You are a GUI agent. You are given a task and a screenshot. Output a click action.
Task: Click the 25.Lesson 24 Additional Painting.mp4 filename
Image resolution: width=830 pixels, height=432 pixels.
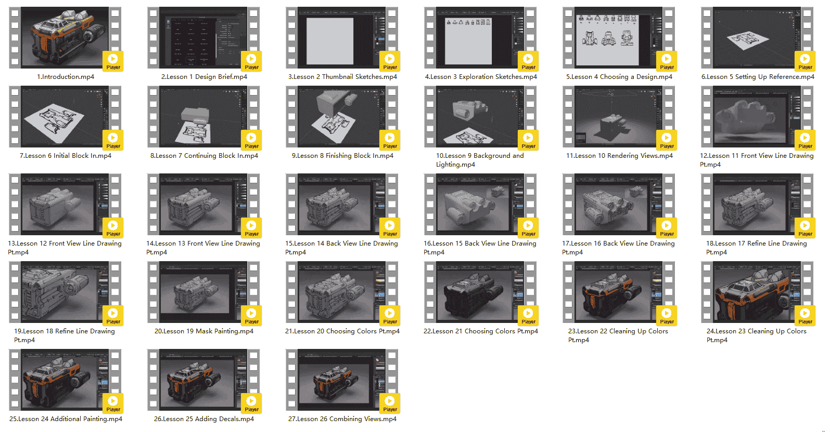point(66,419)
